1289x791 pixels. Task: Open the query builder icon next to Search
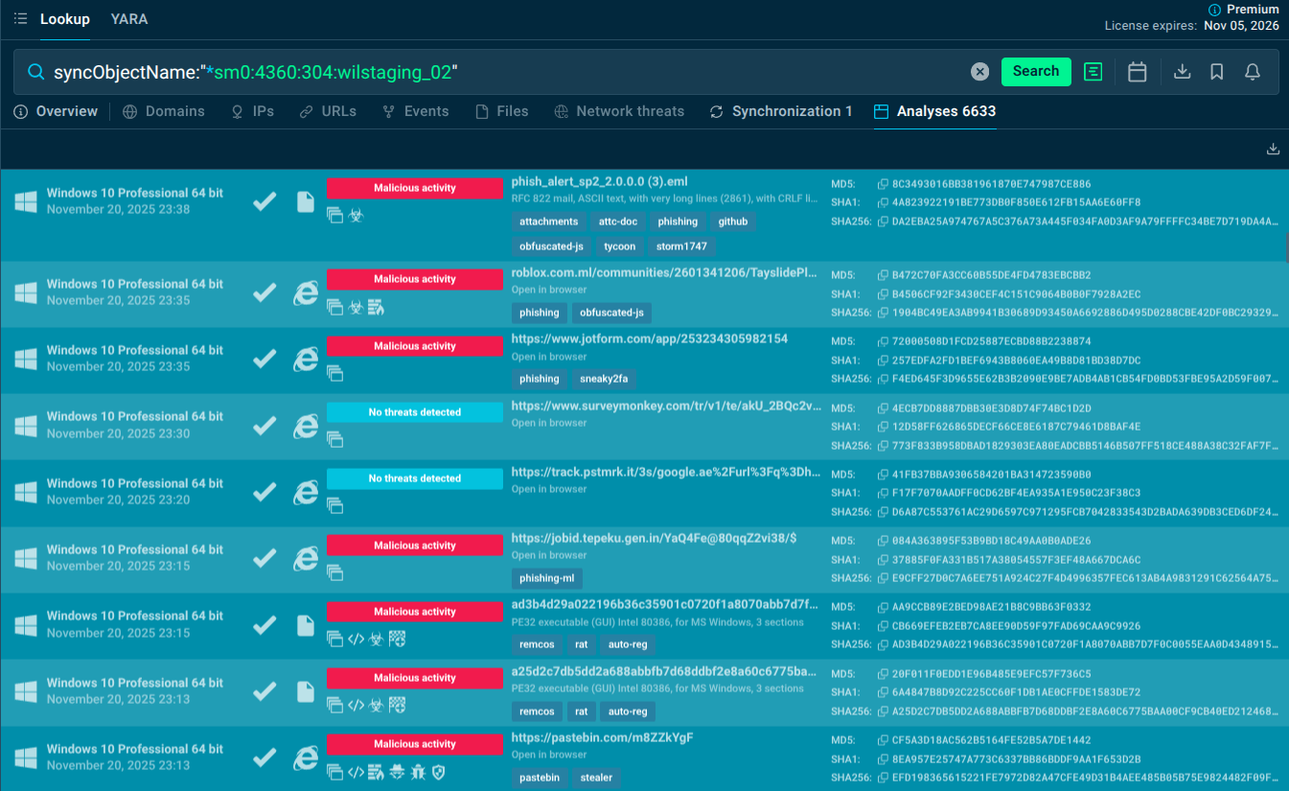coord(1093,72)
